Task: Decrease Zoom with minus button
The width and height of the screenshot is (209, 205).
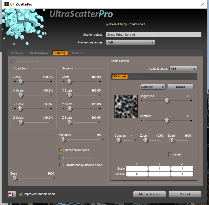Action: click(x=142, y=140)
